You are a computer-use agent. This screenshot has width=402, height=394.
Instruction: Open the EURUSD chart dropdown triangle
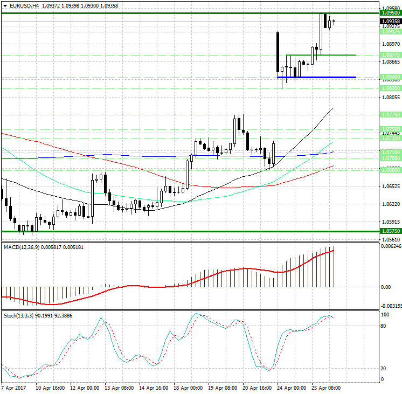click(x=5, y=5)
